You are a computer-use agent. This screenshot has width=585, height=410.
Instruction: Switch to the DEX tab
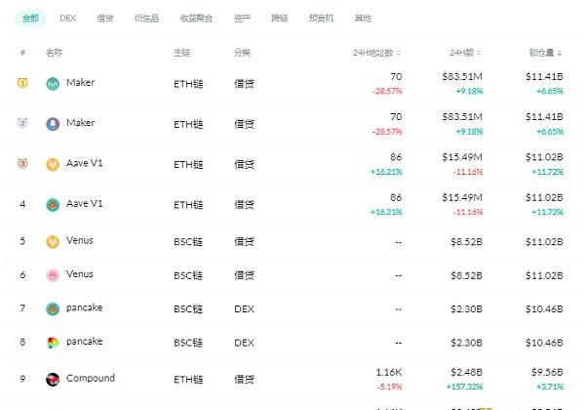point(68,18)
